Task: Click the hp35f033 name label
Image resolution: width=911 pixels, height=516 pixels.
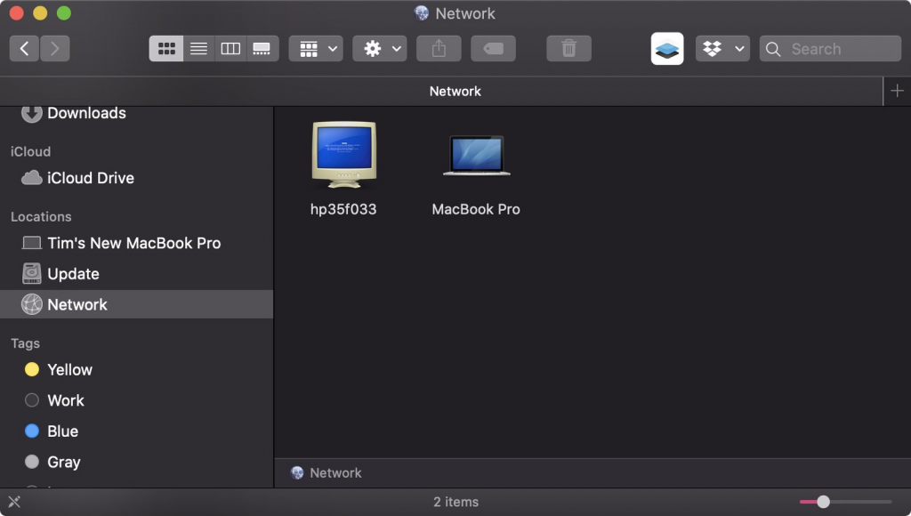Action: (x=343, y=209)
